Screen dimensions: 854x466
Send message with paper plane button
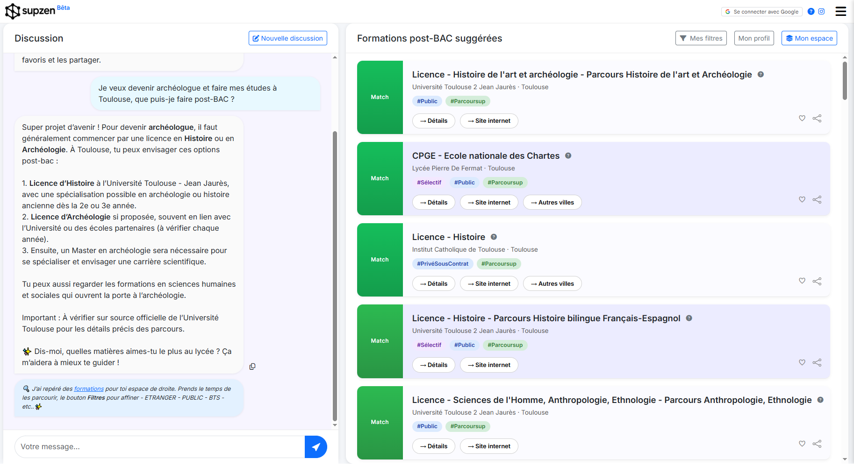pyautogui.click(x=316, y=447)
